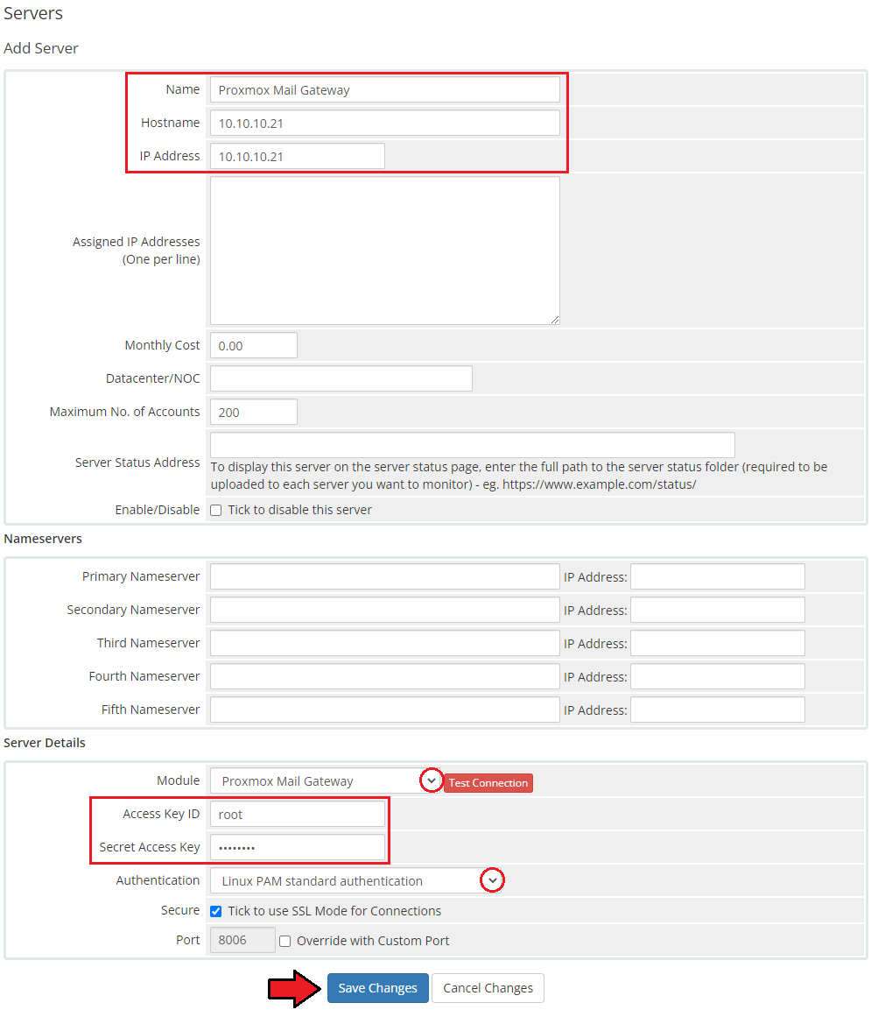Click the Primary Nameserver field
Image resolution: width=871 pixels, height=1024 pixels.
point(384,576)
